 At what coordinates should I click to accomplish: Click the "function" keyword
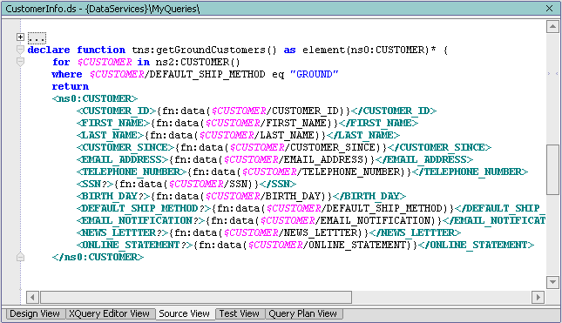[101, 50]
